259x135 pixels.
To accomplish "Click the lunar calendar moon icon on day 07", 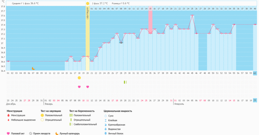I will (x=33, y=68).
